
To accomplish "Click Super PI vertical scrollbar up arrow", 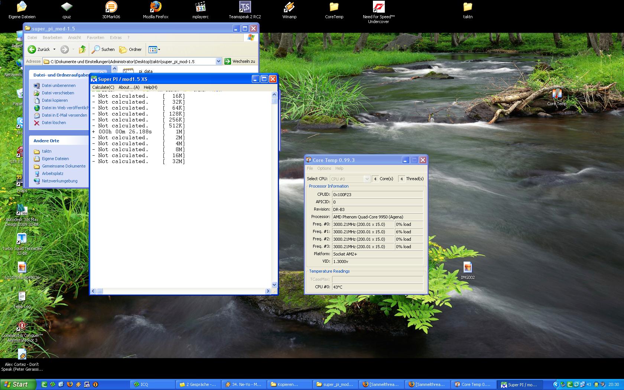I will tap(274, 94).
